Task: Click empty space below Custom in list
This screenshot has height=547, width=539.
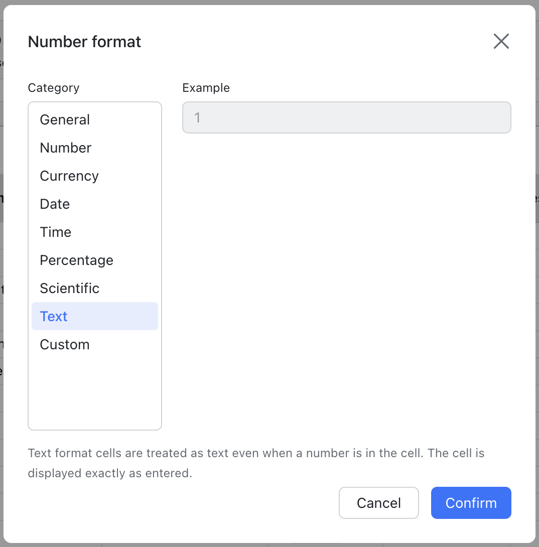Action: 94,391
